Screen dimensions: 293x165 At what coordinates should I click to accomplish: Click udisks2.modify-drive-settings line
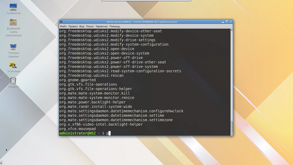108,40
